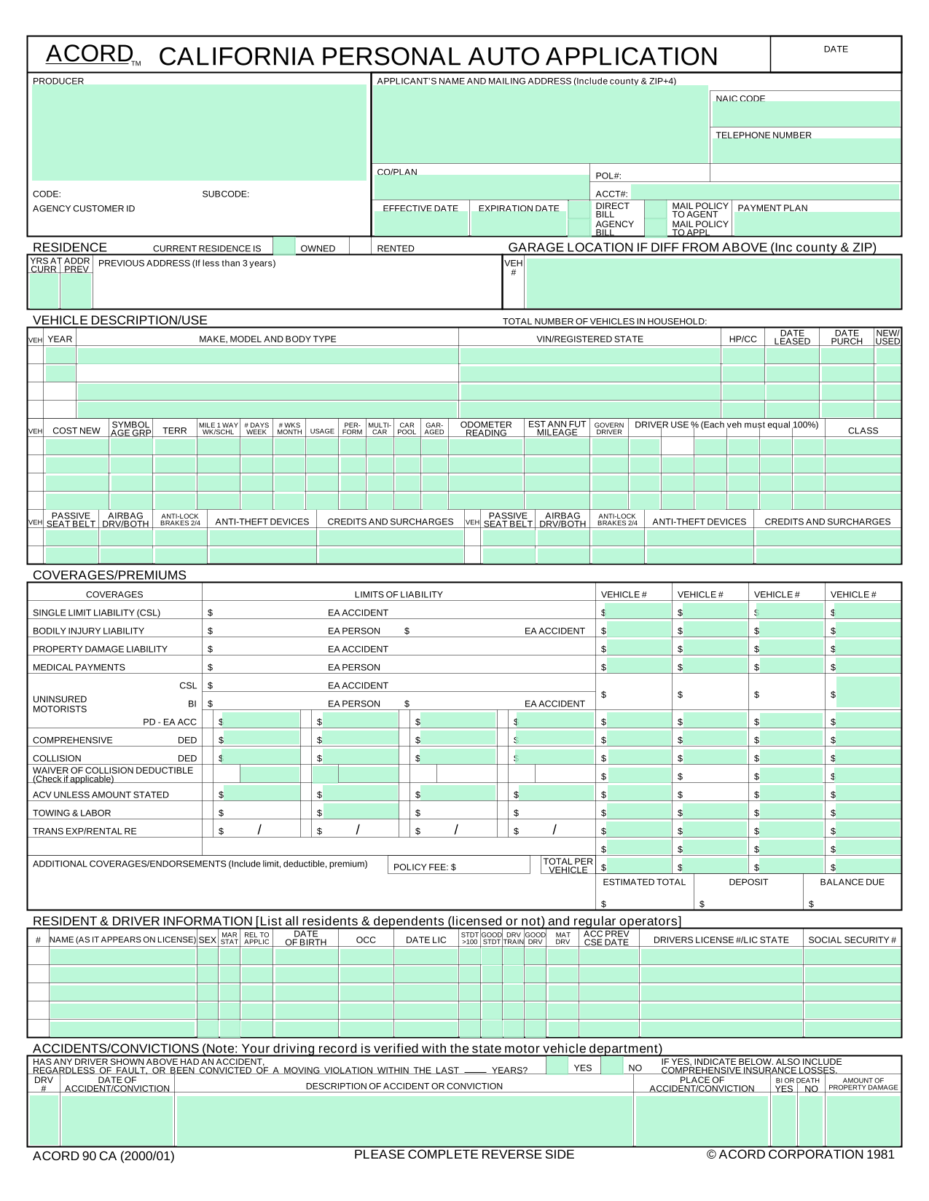Image resolution: width=929 pixels, height=1201 pixels.
Task: Click the first driver's Social Security # field
Action: coord(852,956)
